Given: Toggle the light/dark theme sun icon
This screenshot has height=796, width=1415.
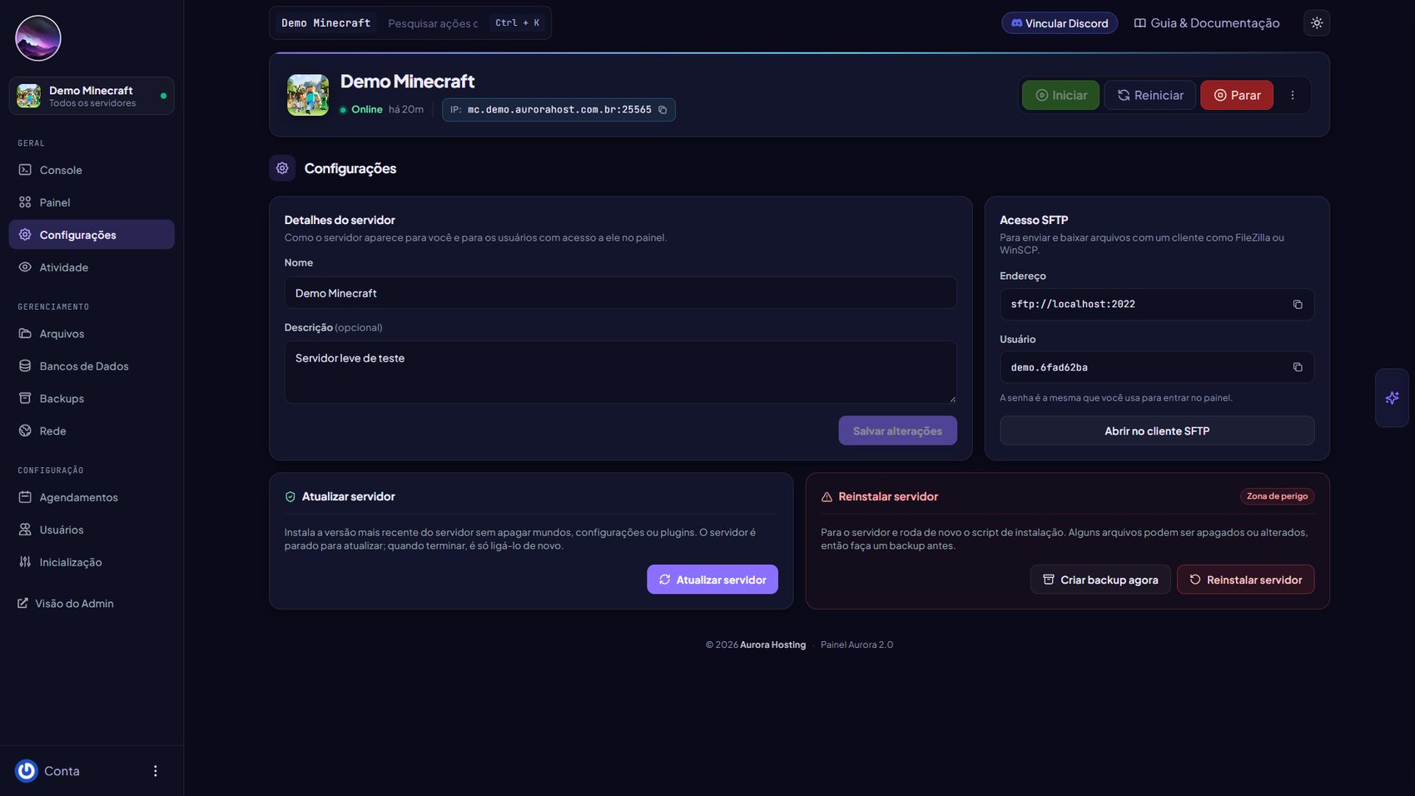Looking at the screenshot, I should click(1316, 23).
